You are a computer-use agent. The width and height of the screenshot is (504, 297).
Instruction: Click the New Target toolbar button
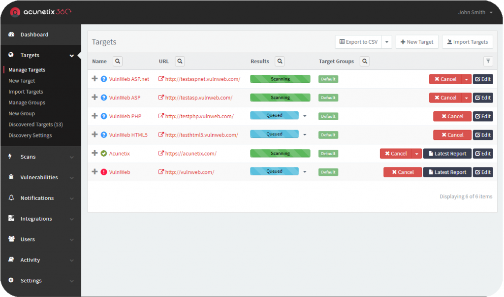click(417, 42)
